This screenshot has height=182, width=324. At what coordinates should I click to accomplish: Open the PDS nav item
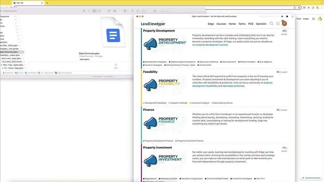point(251,24)
